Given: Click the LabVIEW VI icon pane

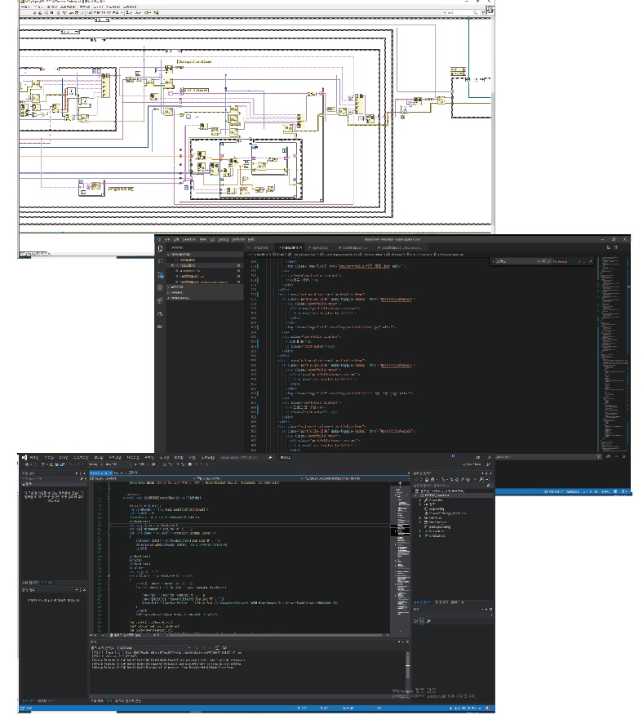Looking at the screenshot, I should pyautogui.click(x=490, y=10).
